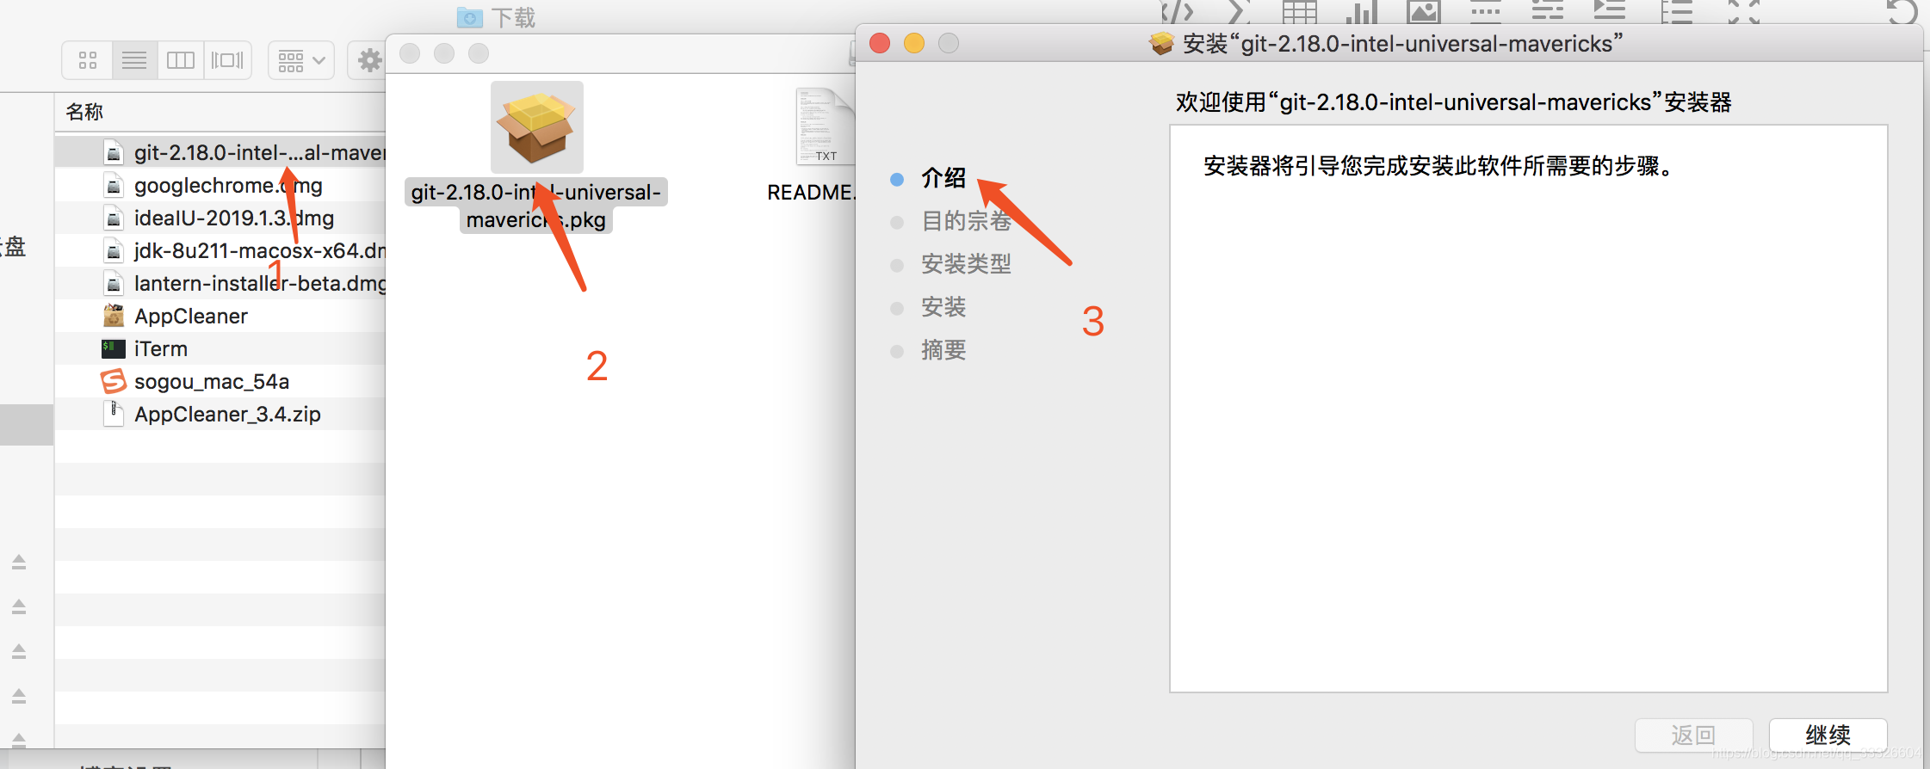Select the 安装类型 installer step

click(x=966, y=264)
